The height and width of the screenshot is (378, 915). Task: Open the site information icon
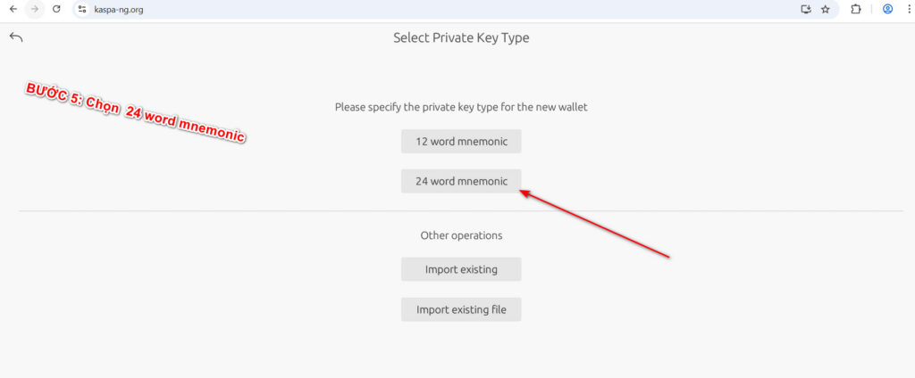(x=82, y=9)
